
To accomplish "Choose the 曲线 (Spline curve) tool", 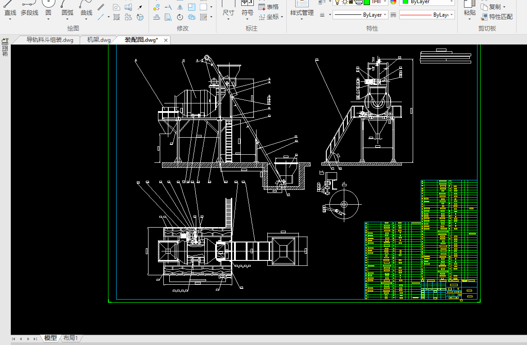I will tap(86, 9).
